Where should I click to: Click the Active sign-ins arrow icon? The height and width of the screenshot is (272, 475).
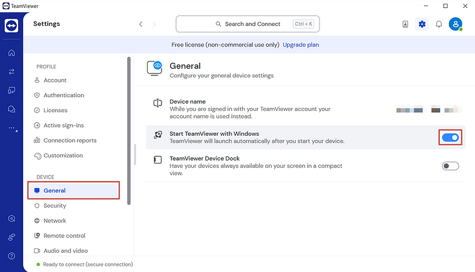(x=37, y=125)
